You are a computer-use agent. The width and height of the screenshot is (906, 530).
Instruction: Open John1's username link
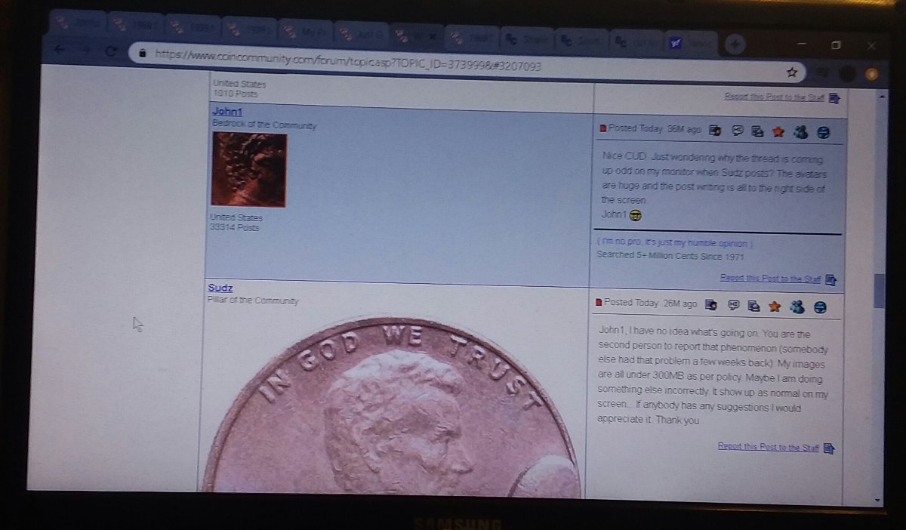coord(227,112)
